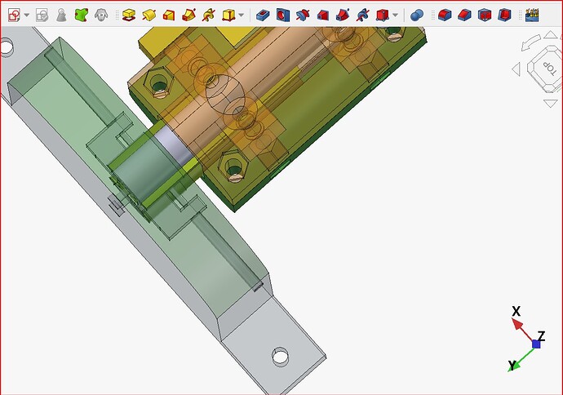Open the Create sketch dropdown arrow

coord(27,15)
